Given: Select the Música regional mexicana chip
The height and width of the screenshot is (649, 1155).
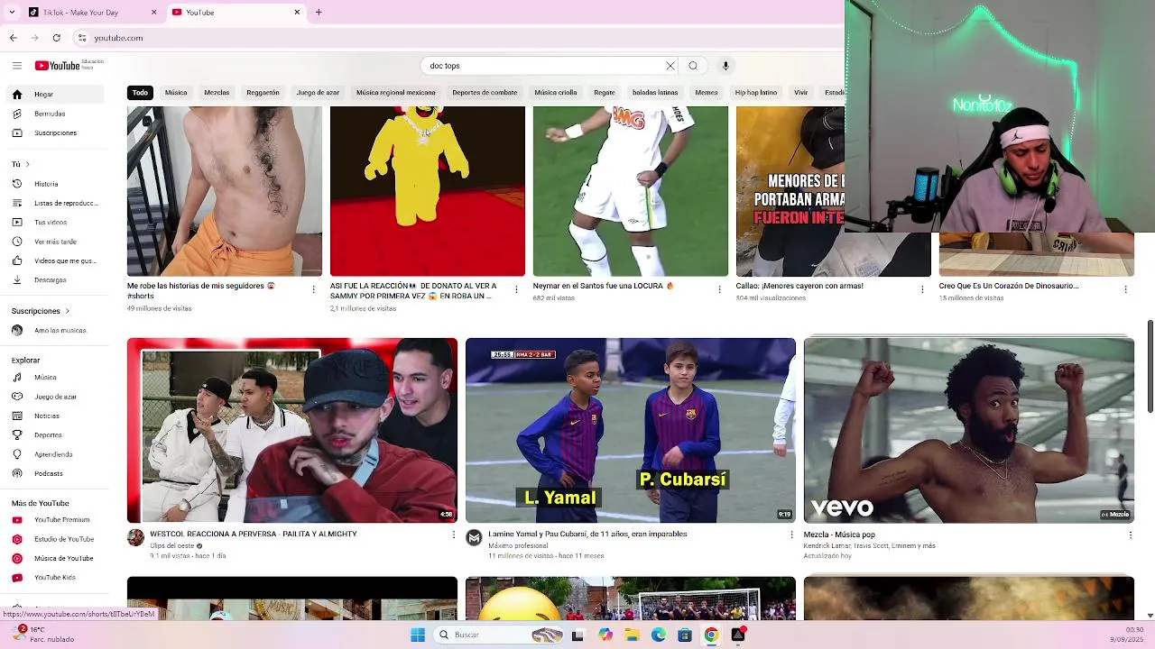Looking at the screenshot, I should tap(395, 93).
